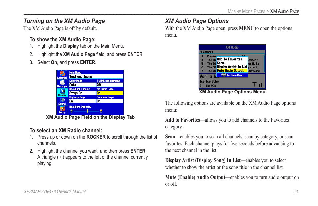Viewport: 318px width, 206px height.
Task: Click caption 'XM Audio Page Field on the Display Tab'
Action: click(90, 117)
